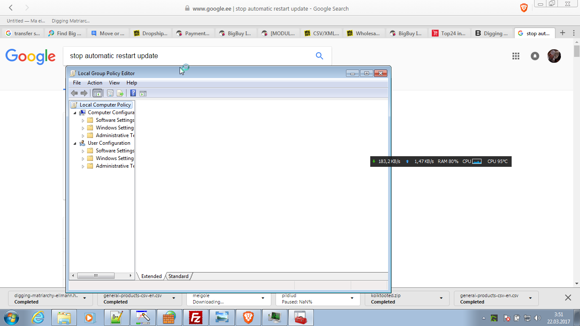This screenshot has height=326, width=580.
Task: Open Properties from the Group Policy toolbar
Action: (x=110, y=93)
